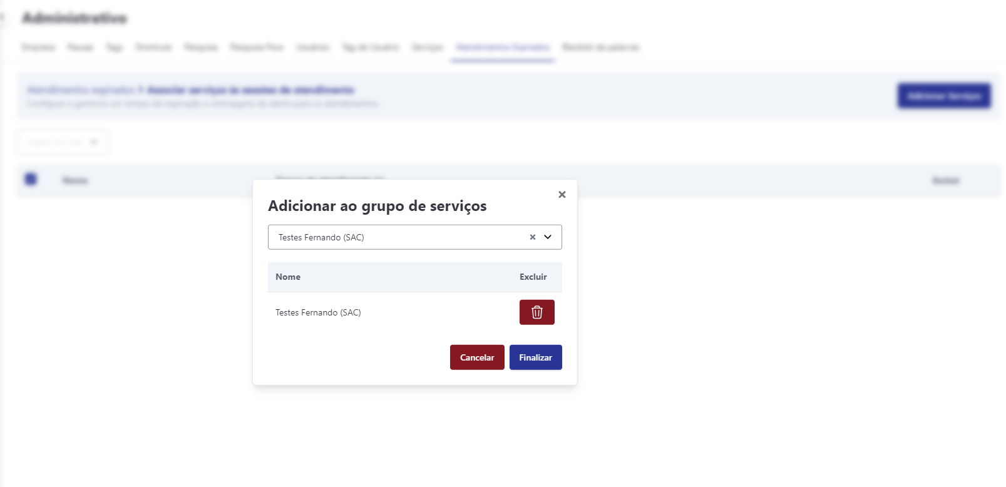Open the Pausas tab
The width and height of the screenshot is (1006, 487).
point(80,48)
